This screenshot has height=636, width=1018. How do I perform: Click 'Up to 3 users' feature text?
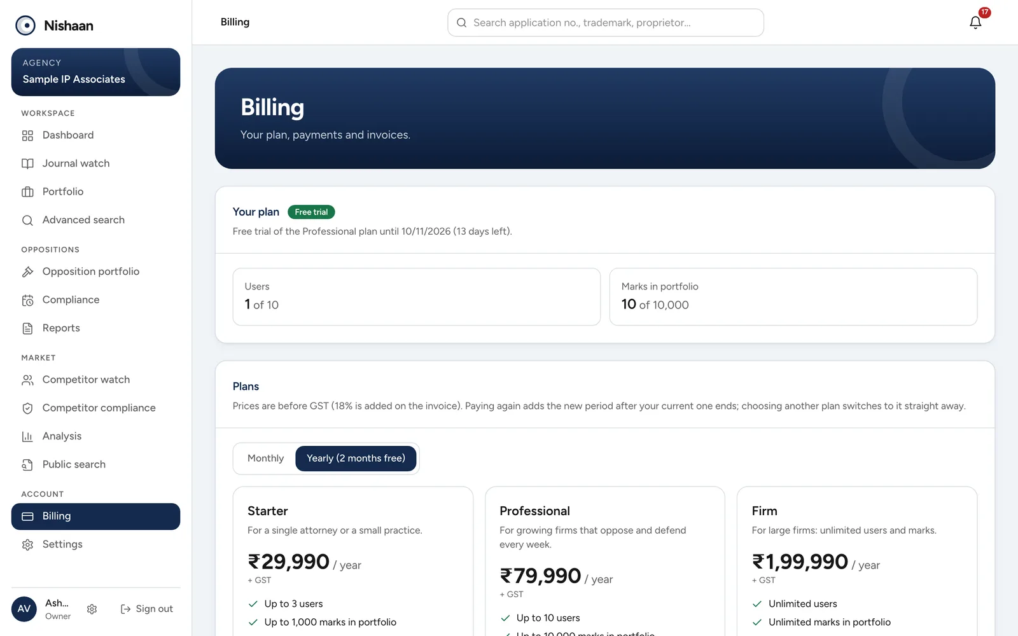click(293, 604)
